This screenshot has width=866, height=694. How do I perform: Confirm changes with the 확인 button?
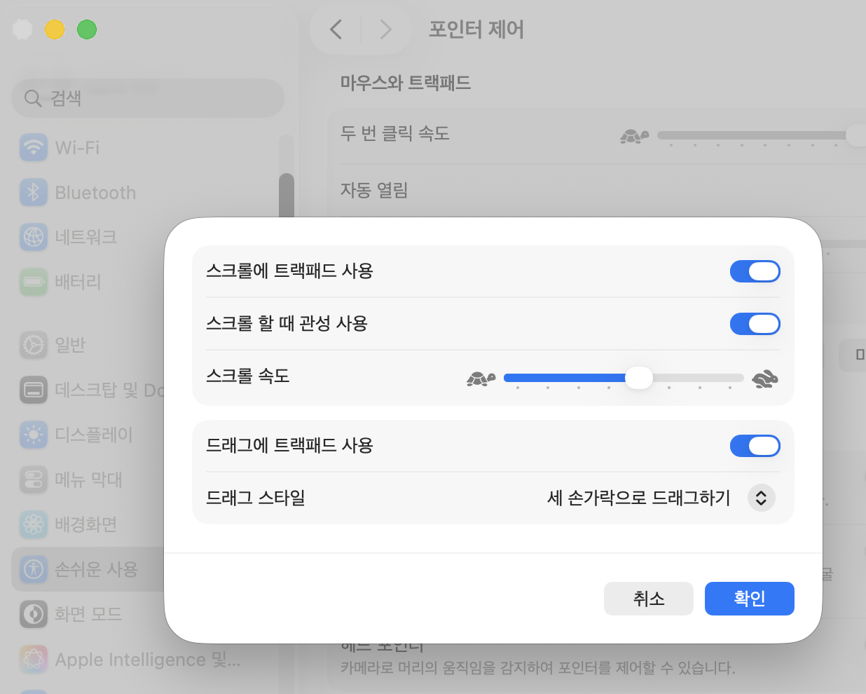pyautogui.click(x=749, y=598)
